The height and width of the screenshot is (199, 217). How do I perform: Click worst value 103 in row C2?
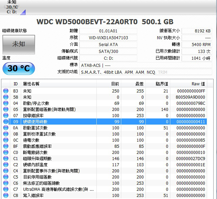pos(140,165)
